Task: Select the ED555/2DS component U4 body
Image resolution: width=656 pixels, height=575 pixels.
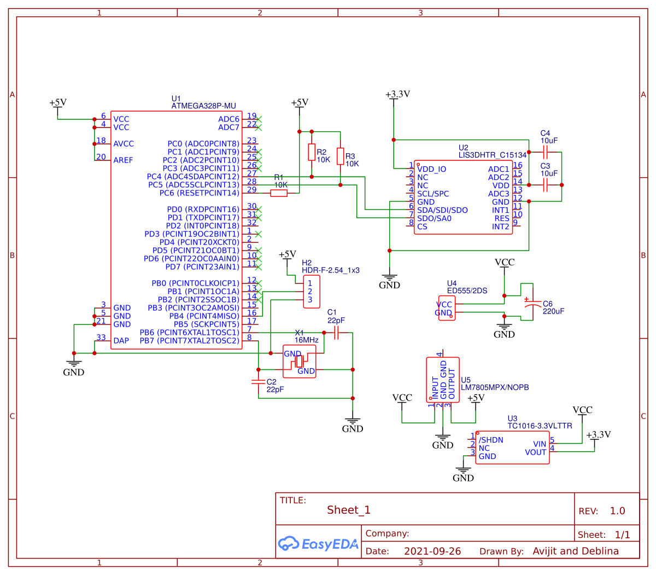Action: 447,308
